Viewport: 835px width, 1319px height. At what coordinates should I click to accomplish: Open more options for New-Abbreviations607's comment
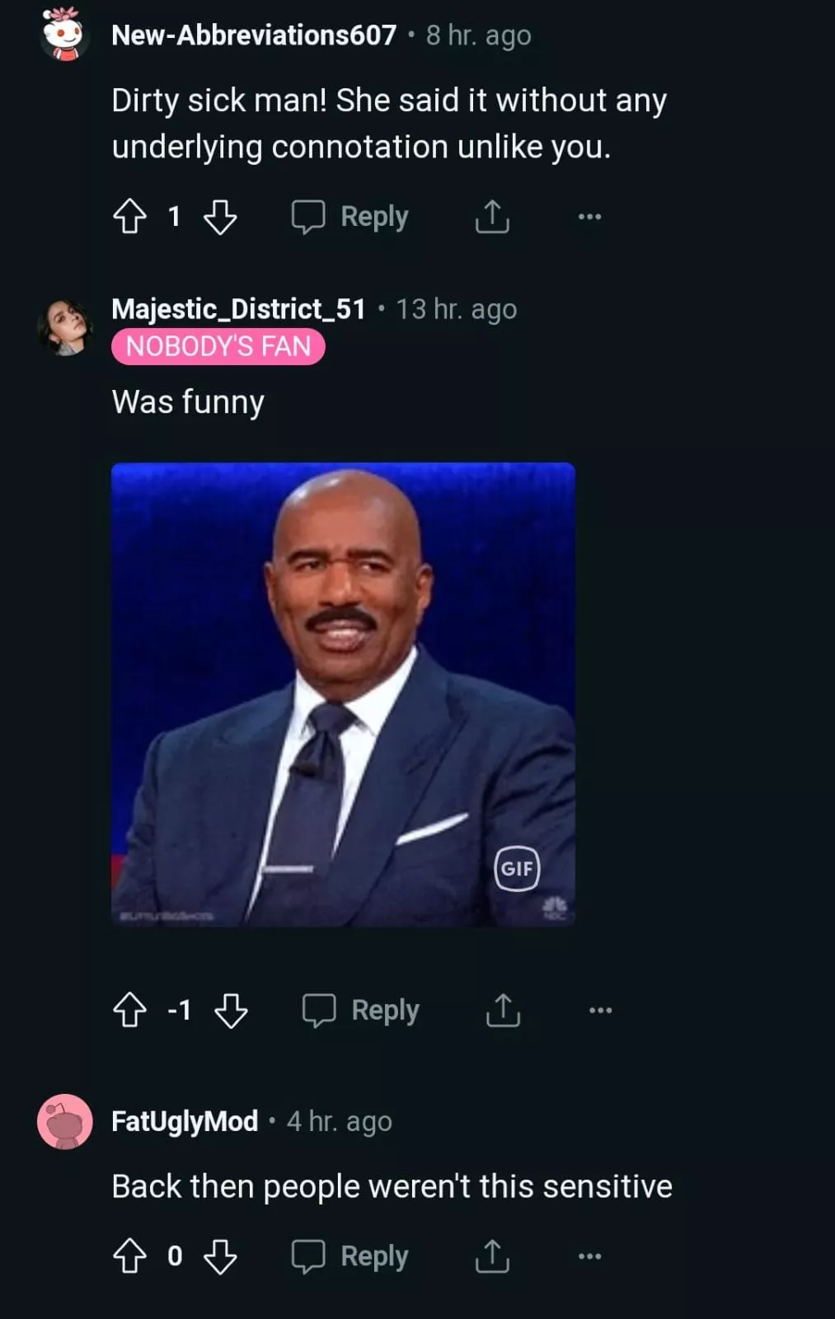point(589,217)
